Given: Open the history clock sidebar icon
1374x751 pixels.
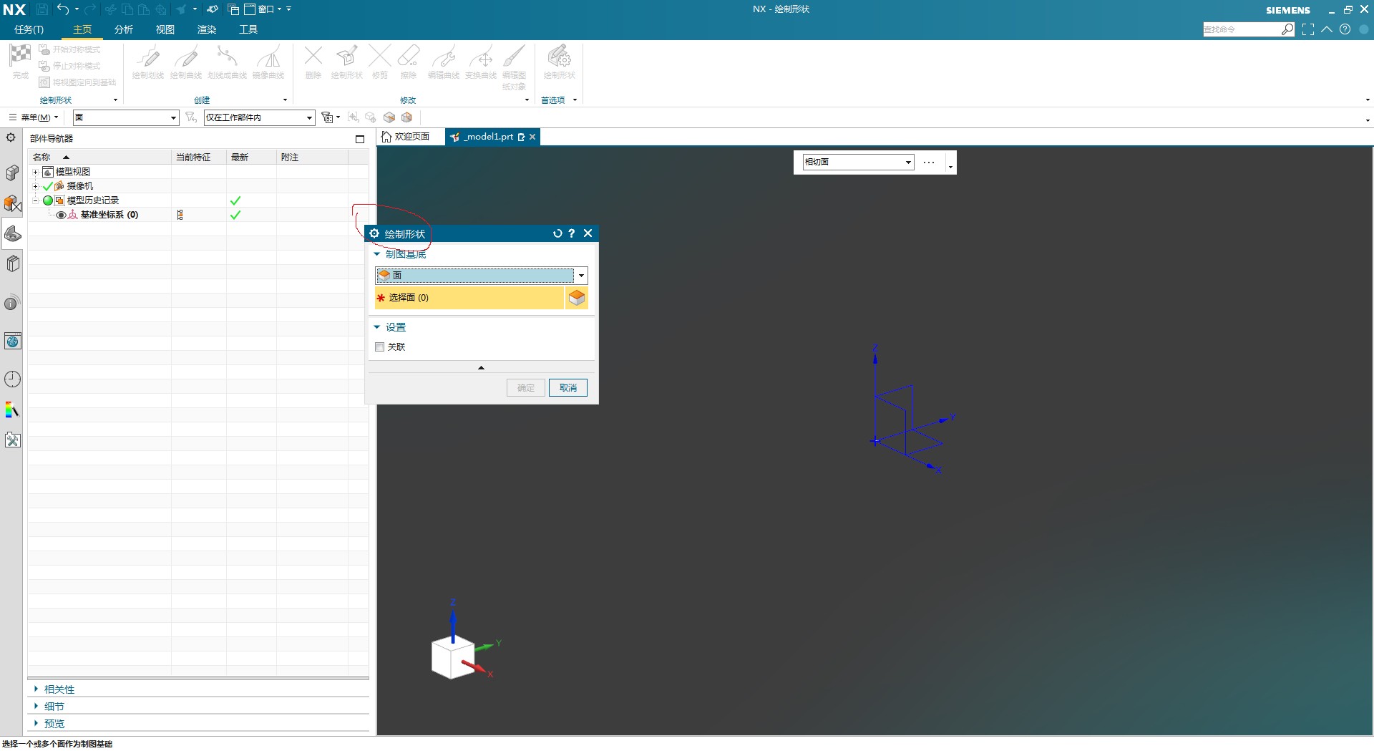Looking at the screenshot, I should click(12, 379).
